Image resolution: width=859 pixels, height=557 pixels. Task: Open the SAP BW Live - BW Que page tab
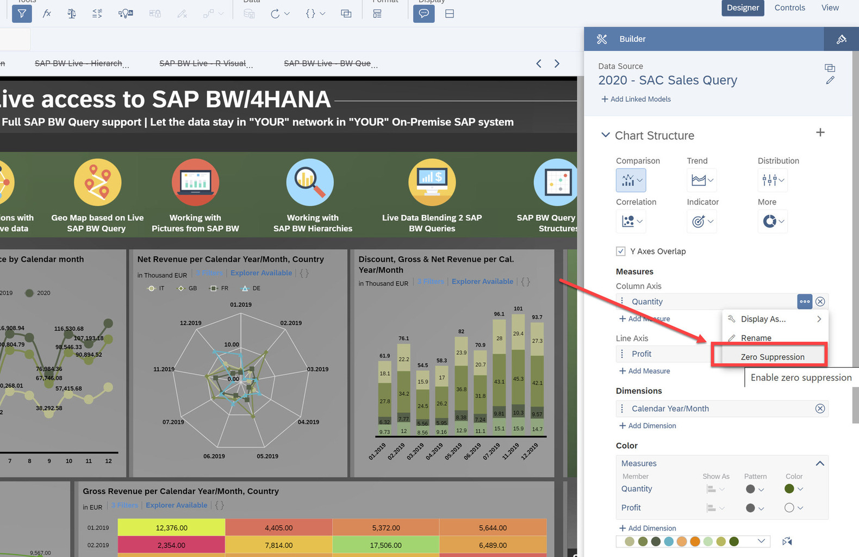click(330, 64)
